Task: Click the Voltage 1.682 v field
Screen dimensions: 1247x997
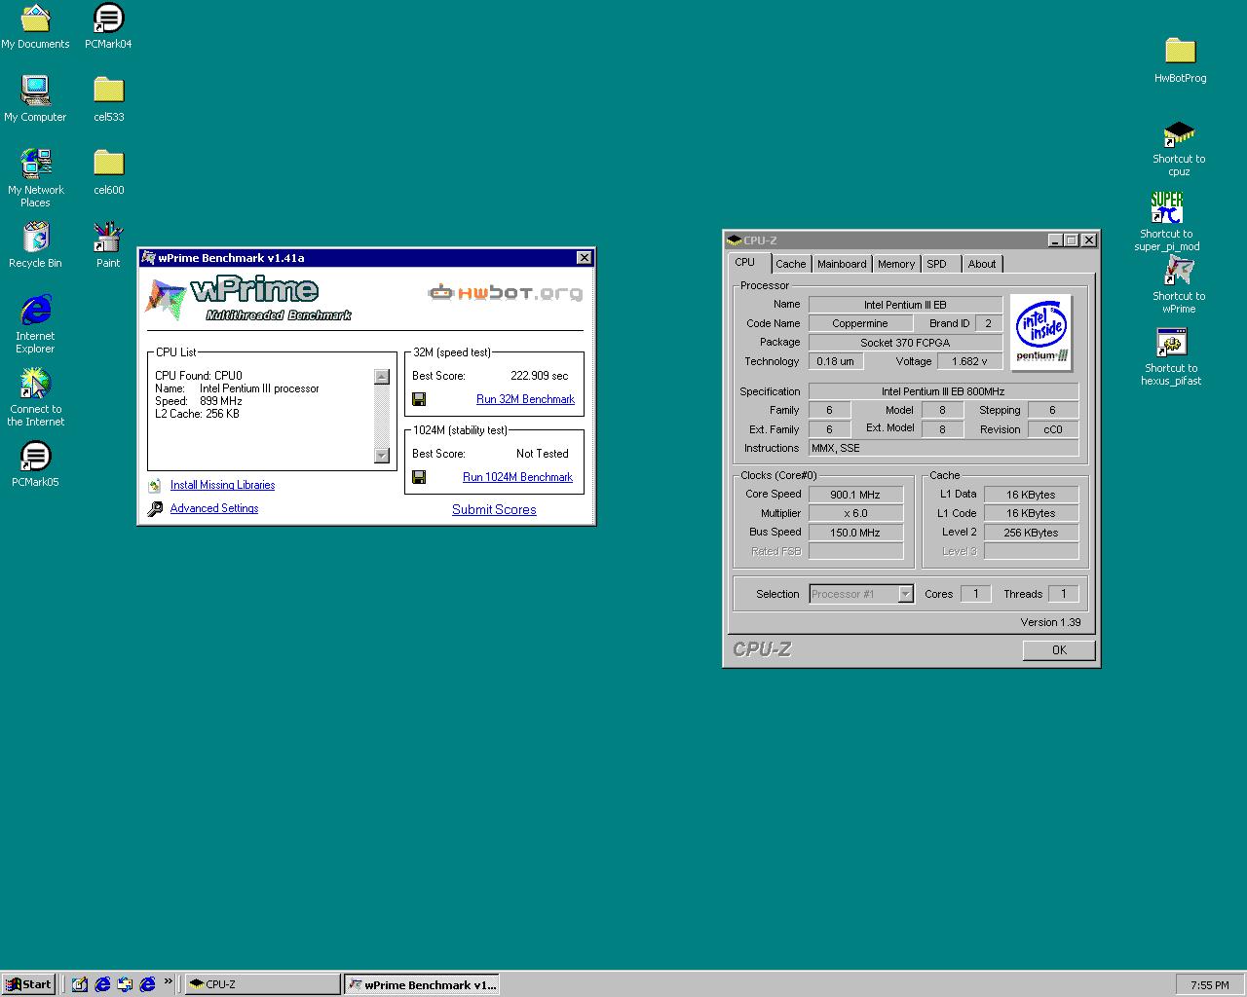Action: 970,361
